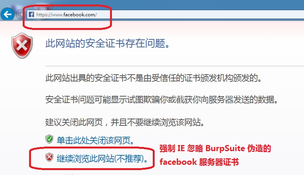Click the large red shield error icon
Viewport: 304px width, 175px height.
[22, 45]
